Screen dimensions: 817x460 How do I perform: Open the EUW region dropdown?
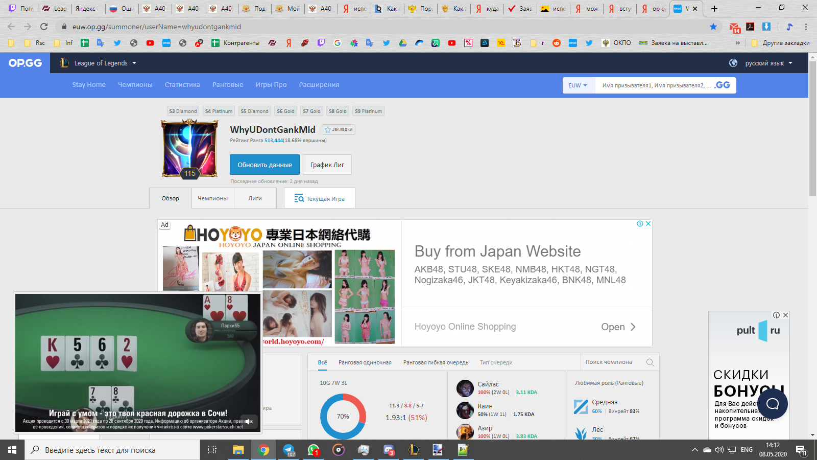578,85
